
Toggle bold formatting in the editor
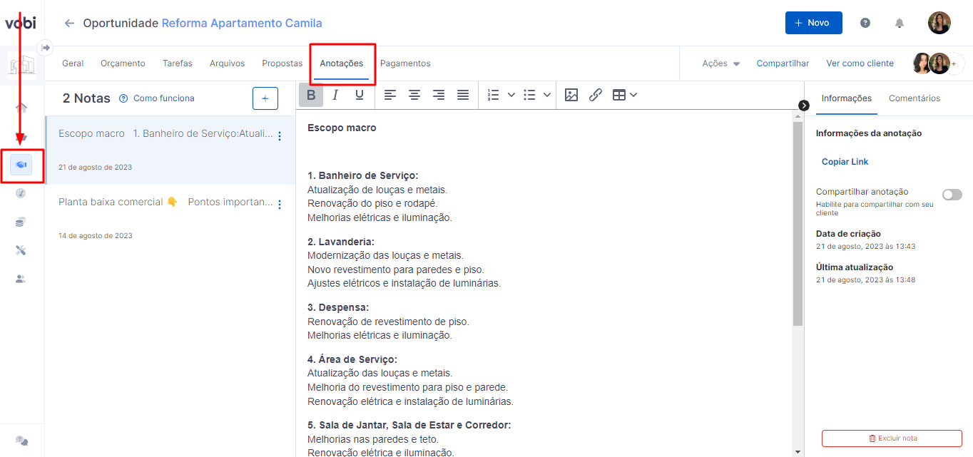(311, 95)
